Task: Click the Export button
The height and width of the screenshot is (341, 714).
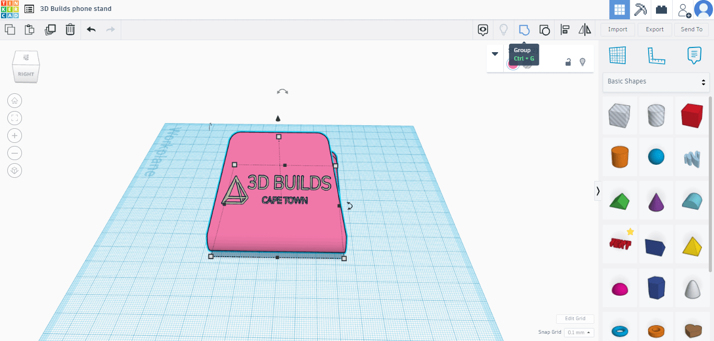Action: point(654,30)
